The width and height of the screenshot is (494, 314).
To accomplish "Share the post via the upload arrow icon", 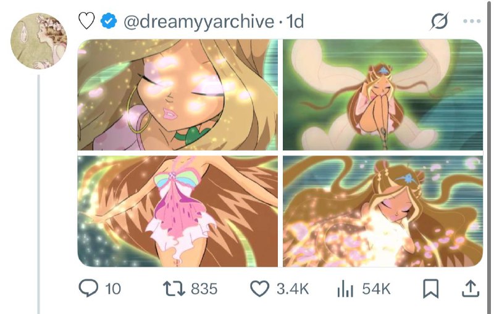I will (x=469, y=288).
